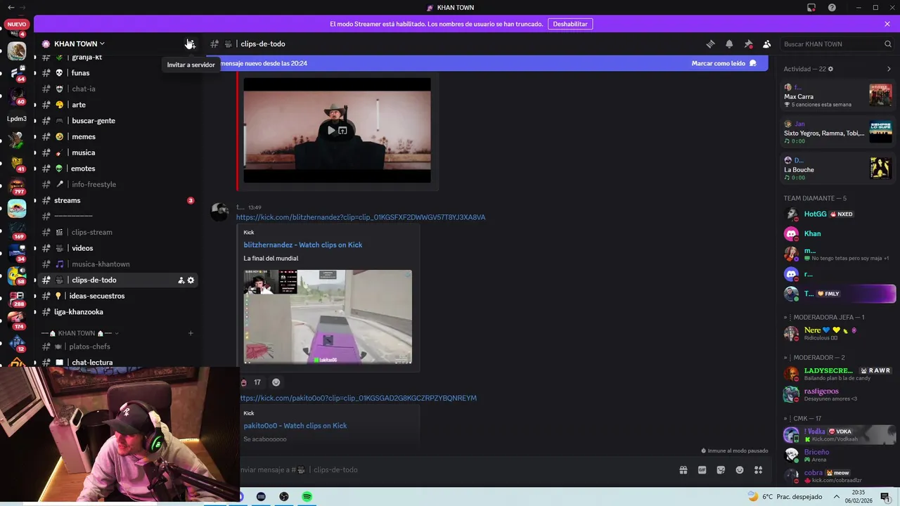Show pinned messages pin icon
This screenshot has height=506, width=900.
click(748, 44)
